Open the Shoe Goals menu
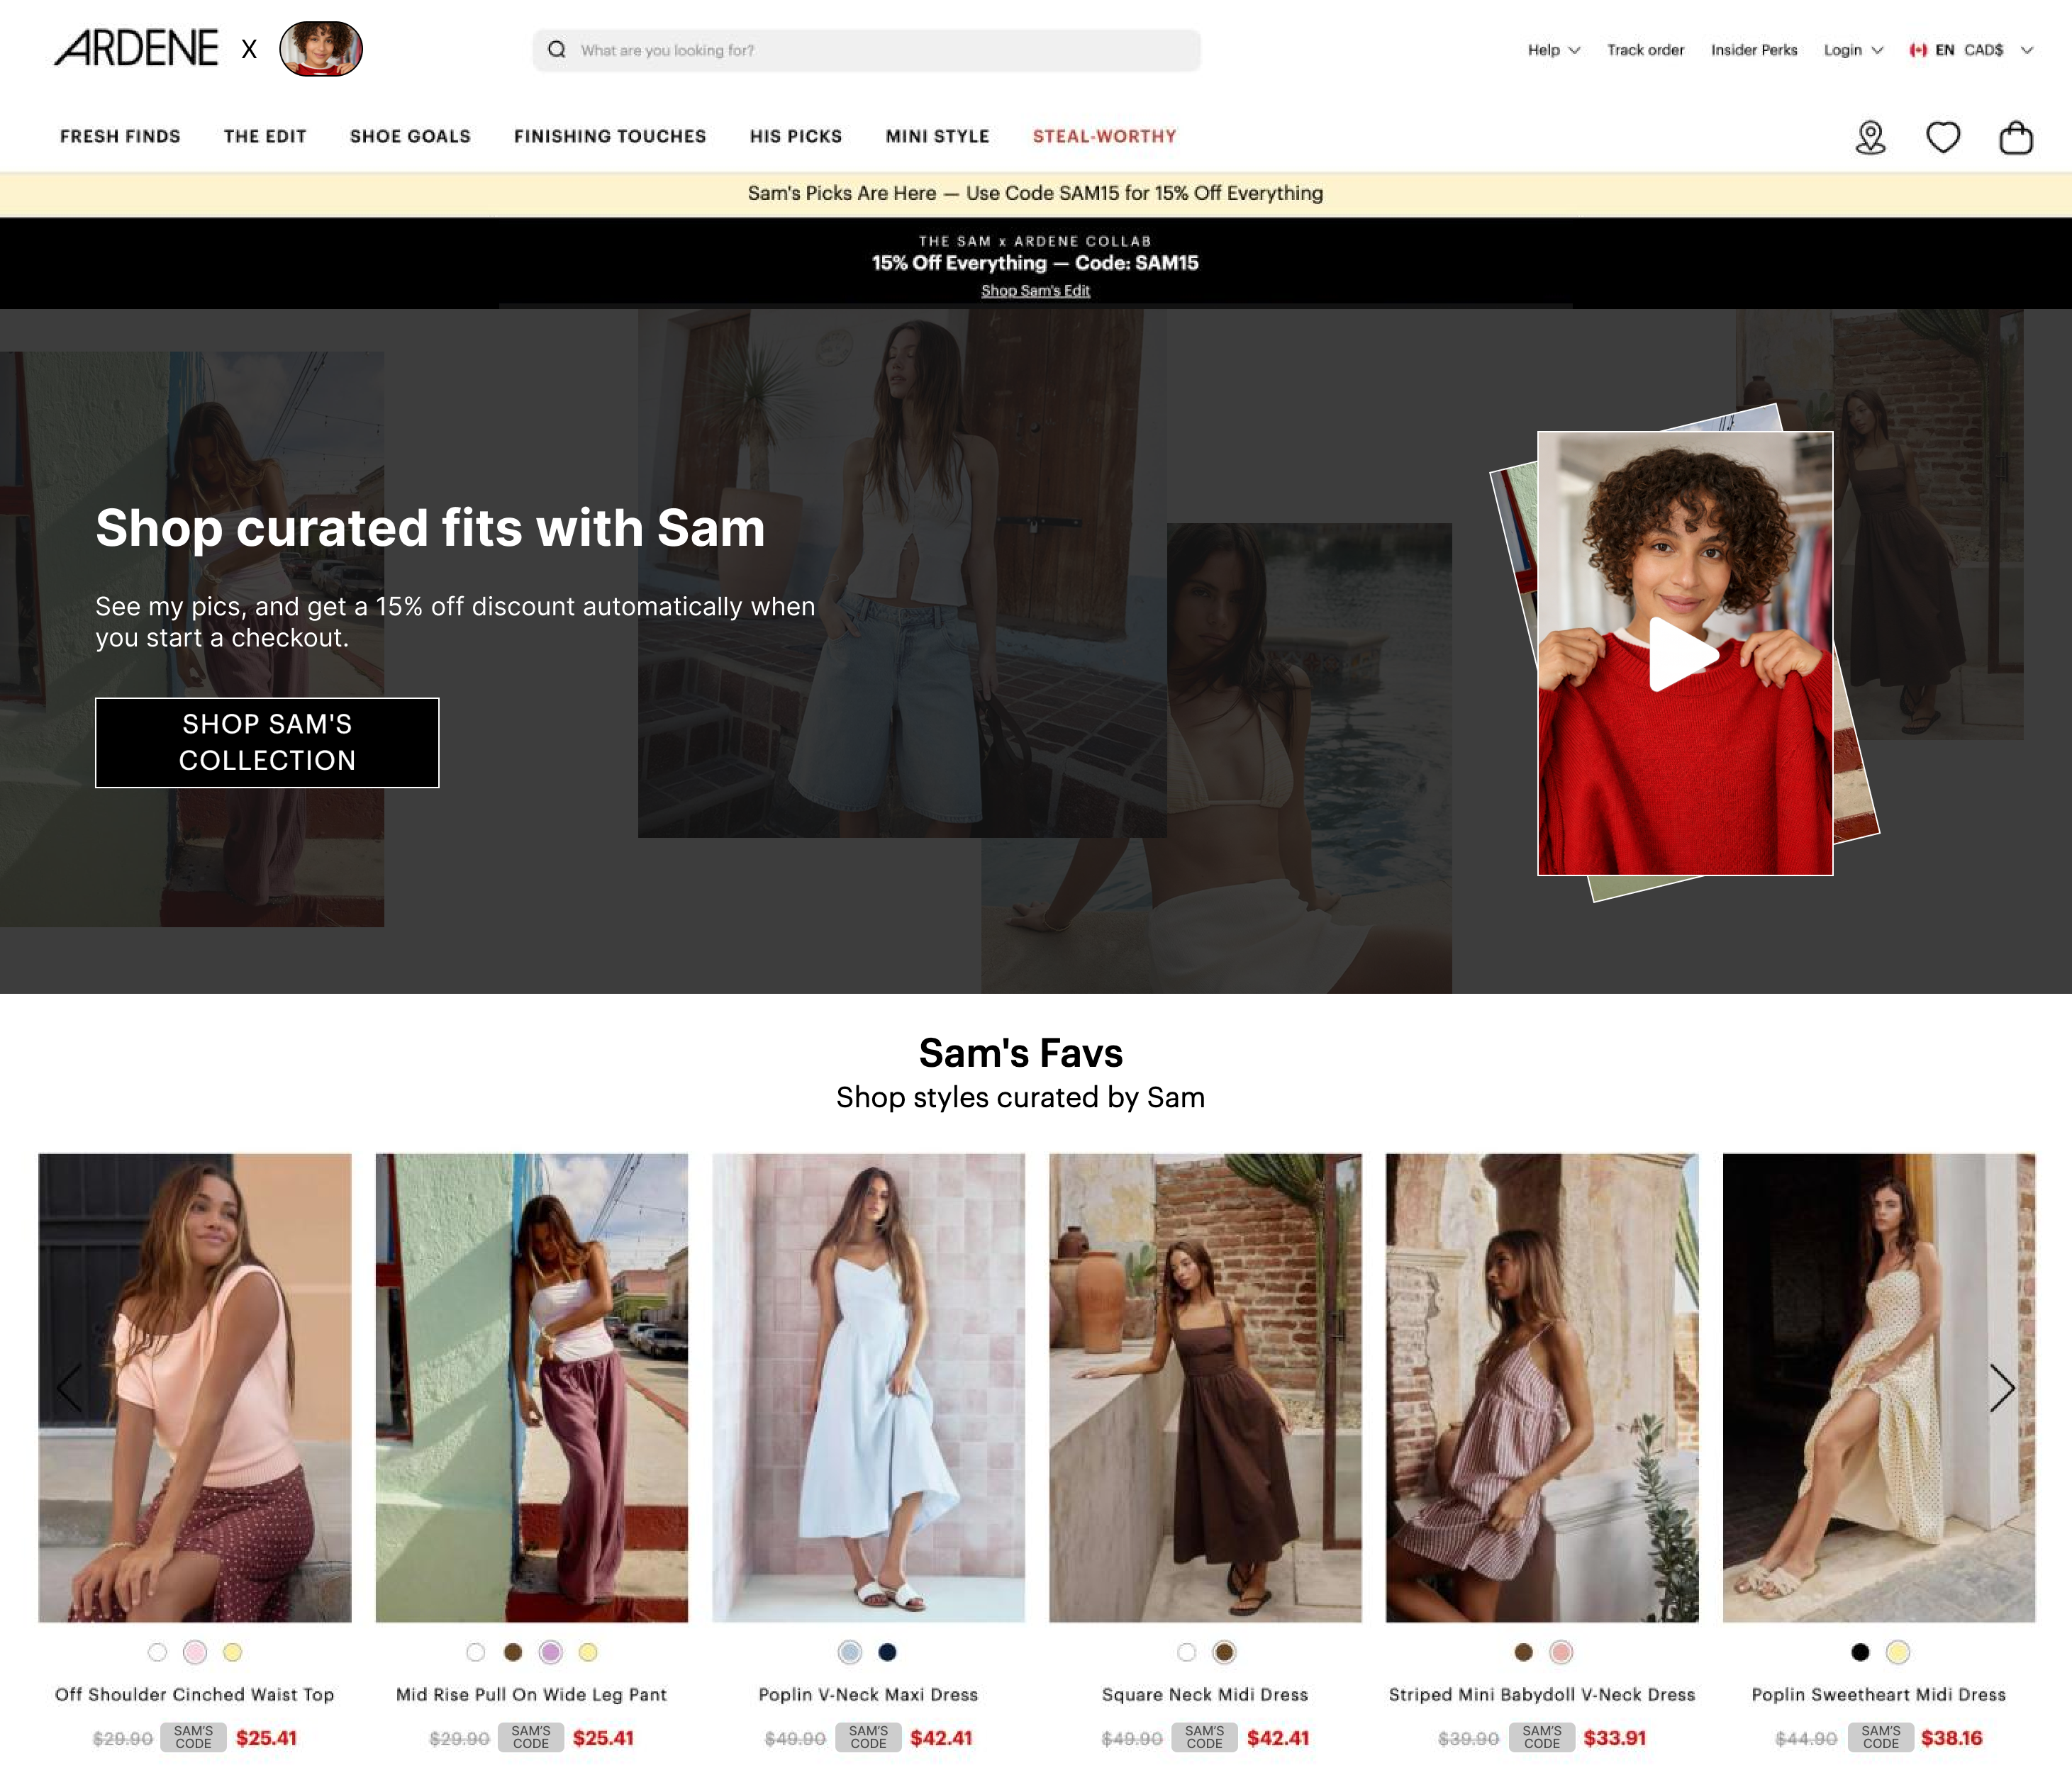This screenshot has width=2072, height=1775. (410, 136)
